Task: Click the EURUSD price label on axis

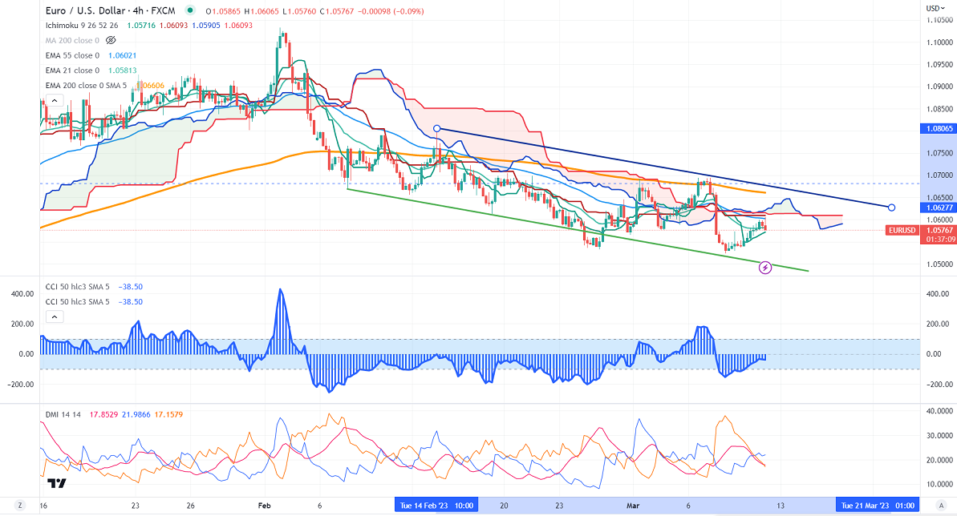Action: tap(901, 231)
